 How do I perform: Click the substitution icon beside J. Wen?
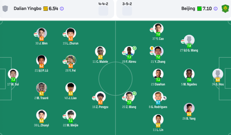[36, 35]
